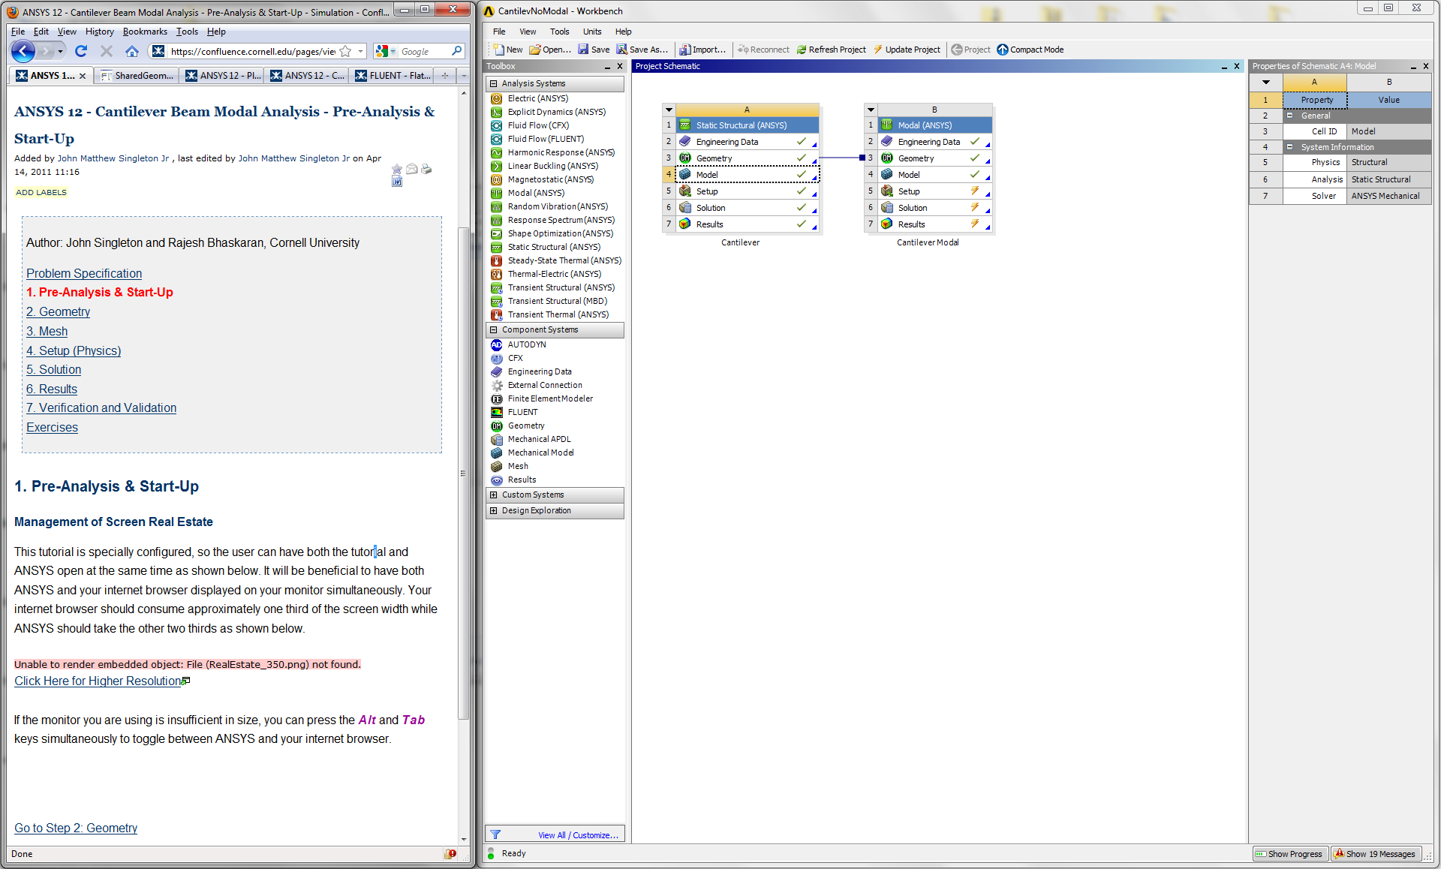Image resolution: width=1441 pixels, height=869 pixels.
Task: Select Linear Buckling (ANSYS) in the Toolbox
Action: point(552,166)
